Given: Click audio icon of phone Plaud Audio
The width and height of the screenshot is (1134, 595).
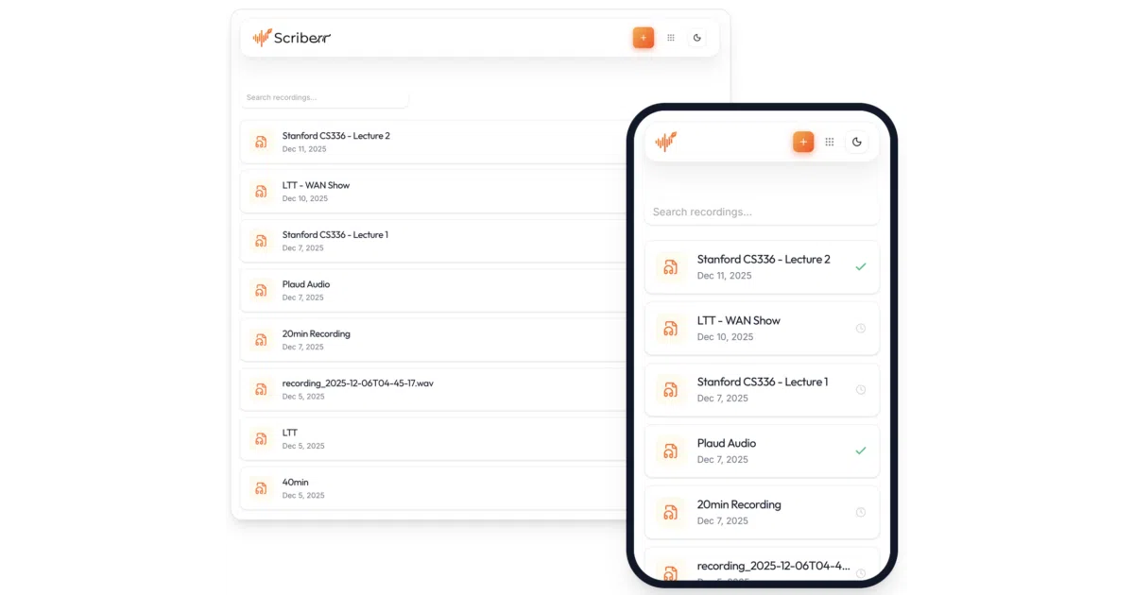Looking at the screenshot, I should coord(670,451).
